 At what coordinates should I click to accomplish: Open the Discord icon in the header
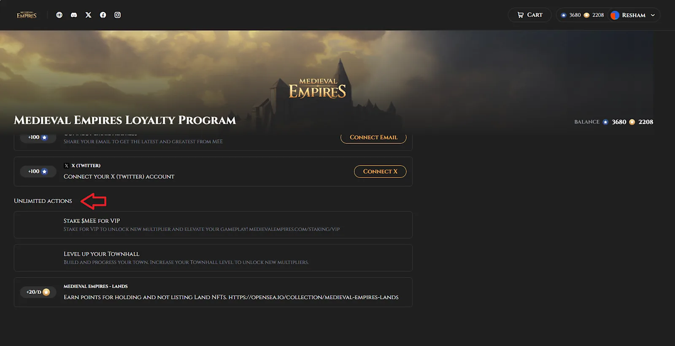(74, 15)
